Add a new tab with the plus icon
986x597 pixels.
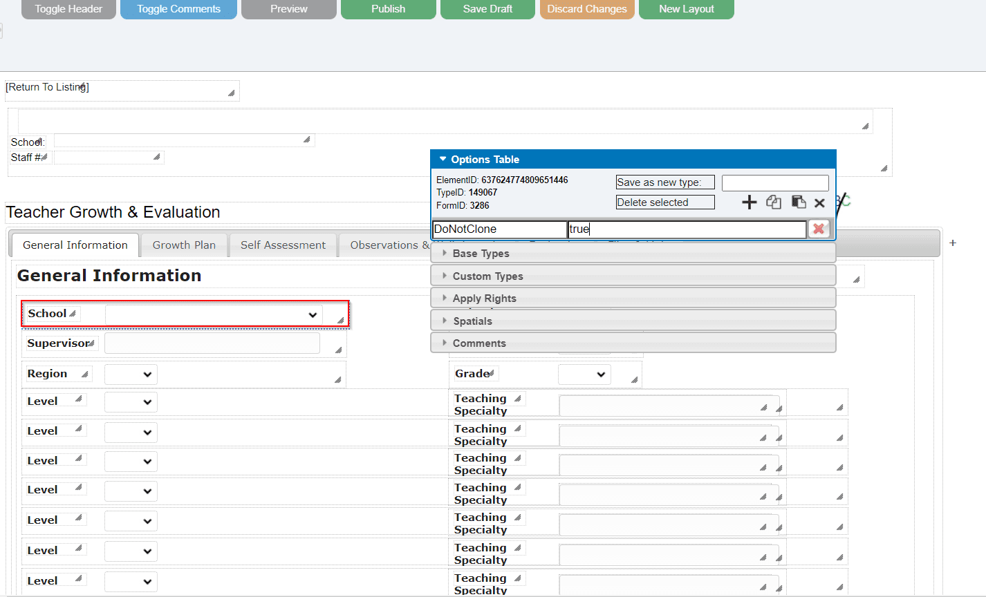click(953, 243)
